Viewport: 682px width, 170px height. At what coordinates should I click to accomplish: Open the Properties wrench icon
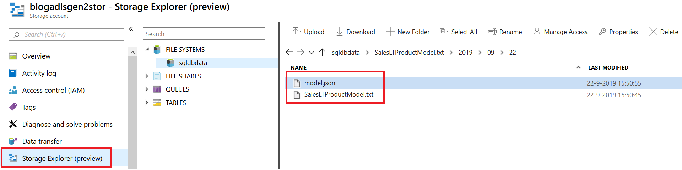pos(602,32)
